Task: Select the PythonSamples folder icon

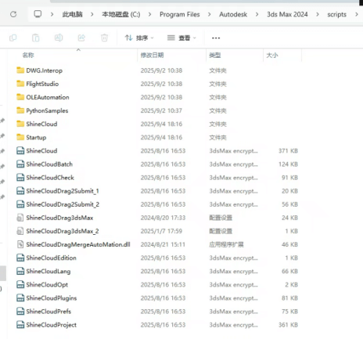Action: pyautogui.click(x=20, y=110)
